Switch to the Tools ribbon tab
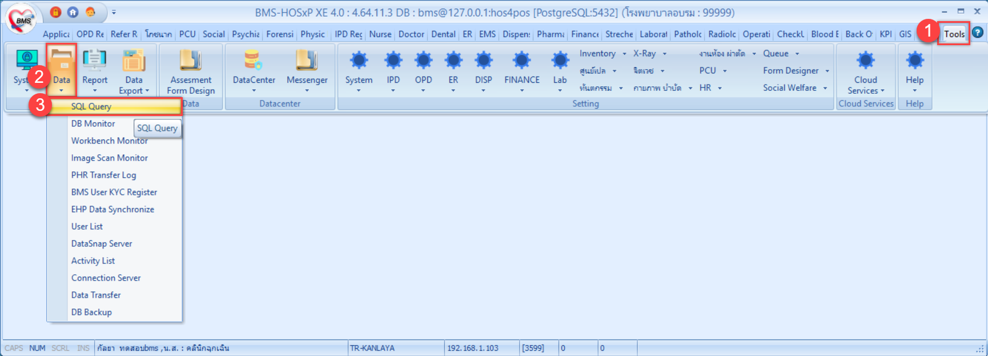This screenshot has height=356, width=988. tap(954, 34)
